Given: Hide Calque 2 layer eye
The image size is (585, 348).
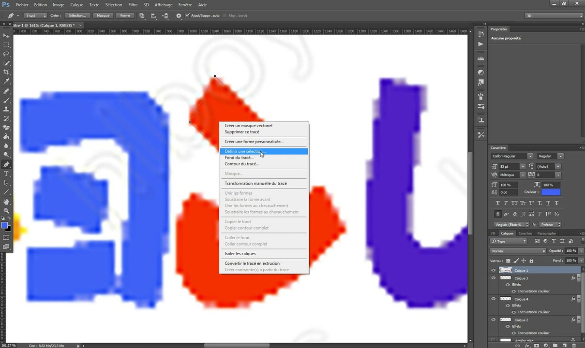Looking at the screenshot, I should click(493, 319).
